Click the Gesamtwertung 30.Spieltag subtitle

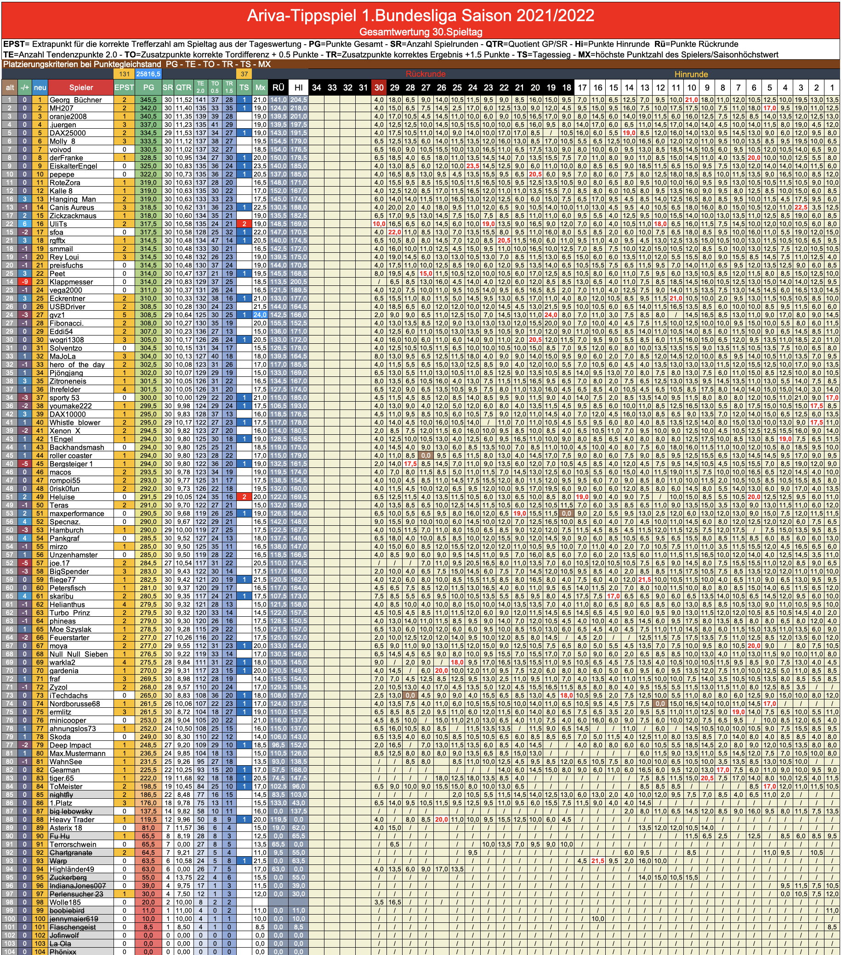click(420, 32)
